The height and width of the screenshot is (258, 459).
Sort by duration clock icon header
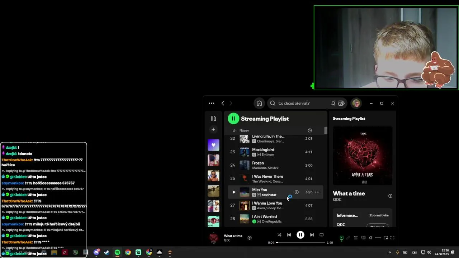(310, 130)
